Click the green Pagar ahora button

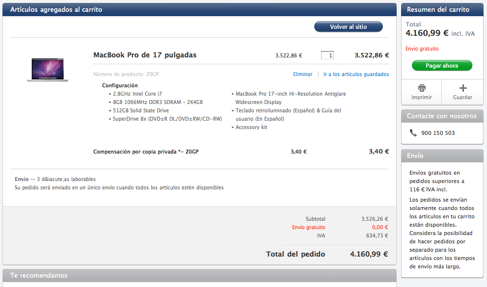(442, 65)
